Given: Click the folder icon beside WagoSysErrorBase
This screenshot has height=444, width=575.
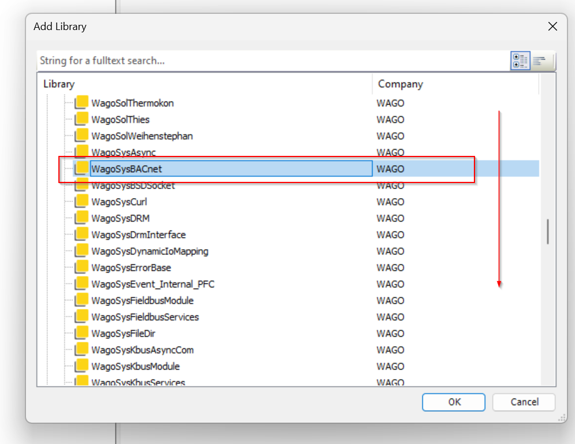Looking at the screenshot, I should (81, 267).
